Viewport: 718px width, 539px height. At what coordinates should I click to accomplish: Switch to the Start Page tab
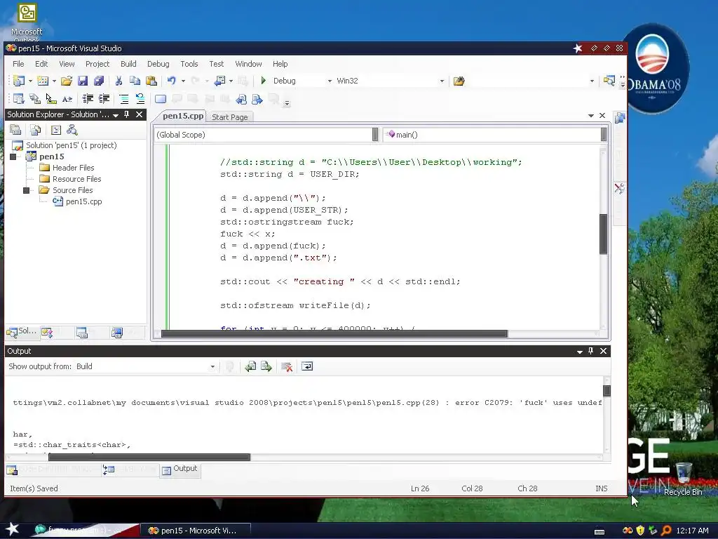point(230,117)
